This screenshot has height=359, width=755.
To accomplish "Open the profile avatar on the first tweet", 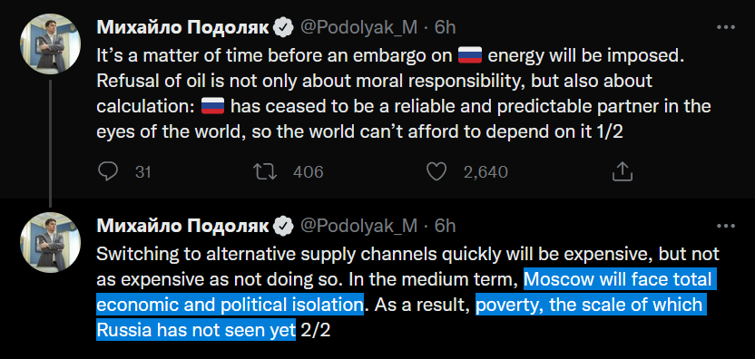I will (50, 44).
